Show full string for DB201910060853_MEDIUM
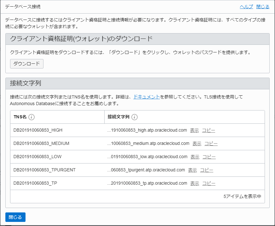The width and height of the screenshot is (275, 226). 197,143
